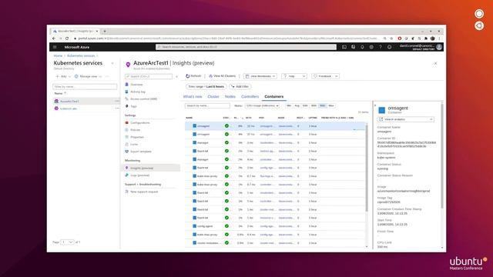Close the Insights blade with the X

point(435,63)
